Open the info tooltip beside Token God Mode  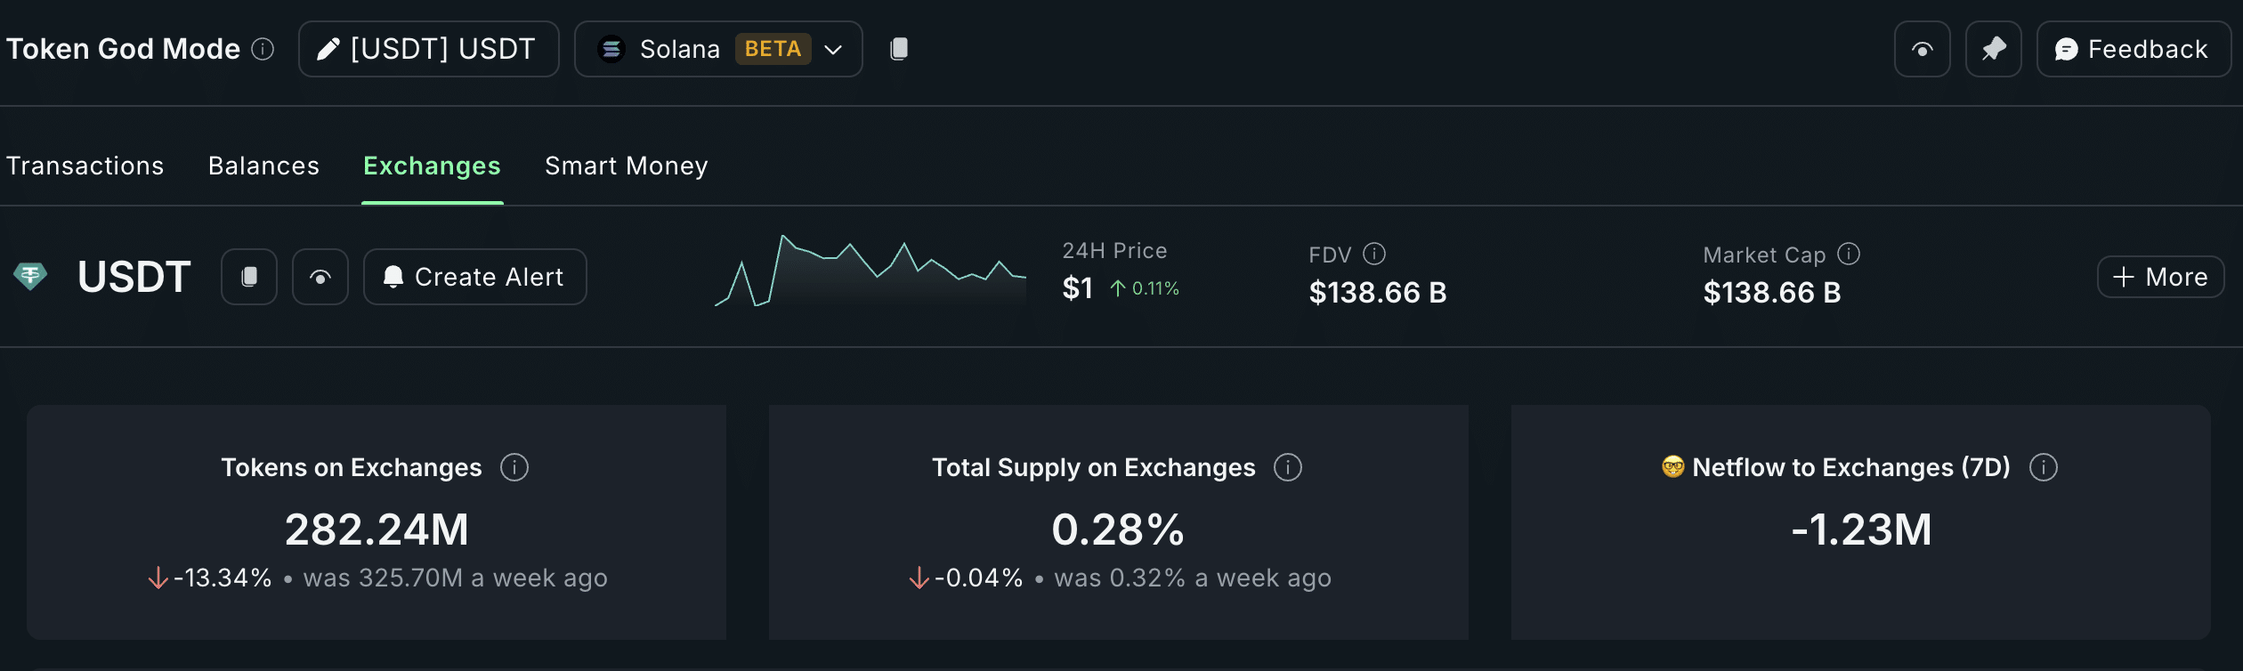tap(262, 50)
